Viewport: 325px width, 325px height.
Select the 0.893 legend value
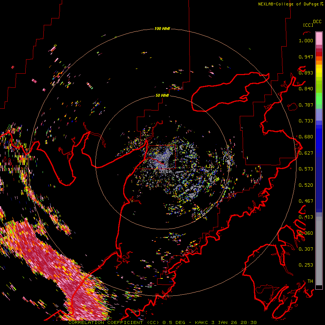[x=306, y=73]
